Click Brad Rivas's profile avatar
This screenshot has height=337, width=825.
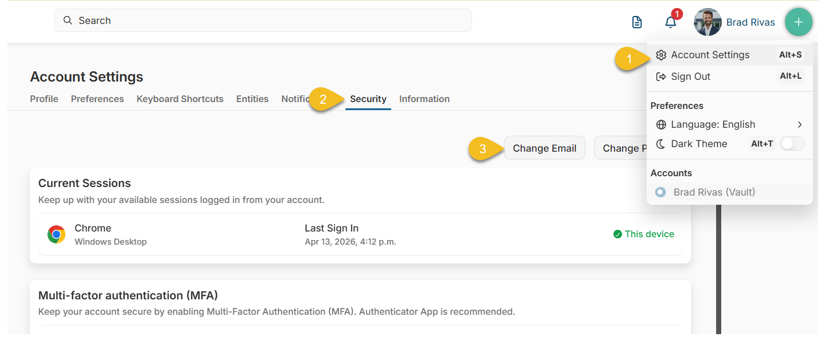point(707,22)
